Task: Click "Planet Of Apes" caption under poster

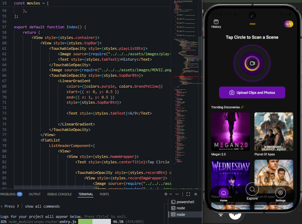Action: [264, 154]
